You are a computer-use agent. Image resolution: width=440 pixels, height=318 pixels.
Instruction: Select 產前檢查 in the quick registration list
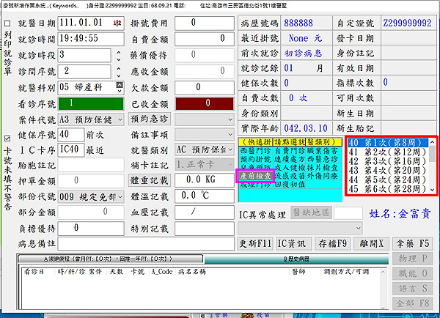(255, 176)
